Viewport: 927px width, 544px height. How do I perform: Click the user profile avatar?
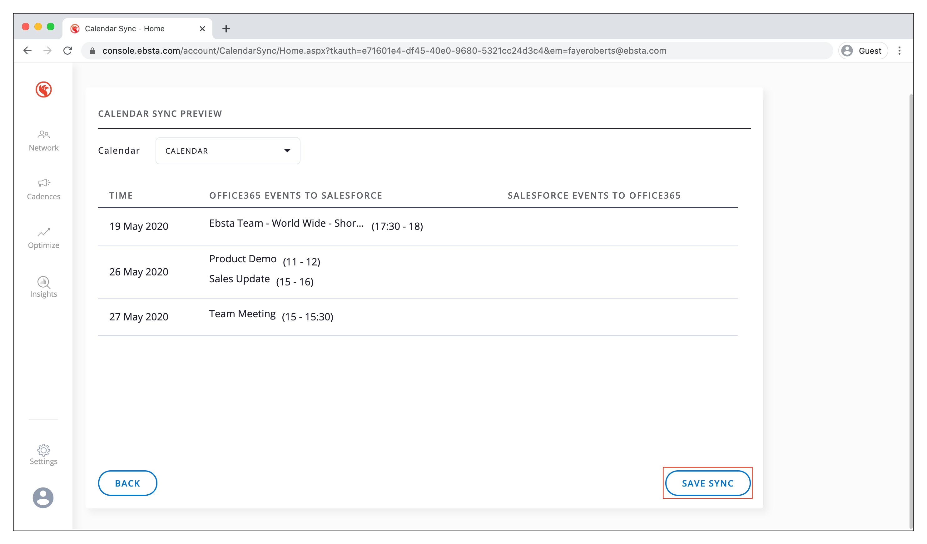43,498
